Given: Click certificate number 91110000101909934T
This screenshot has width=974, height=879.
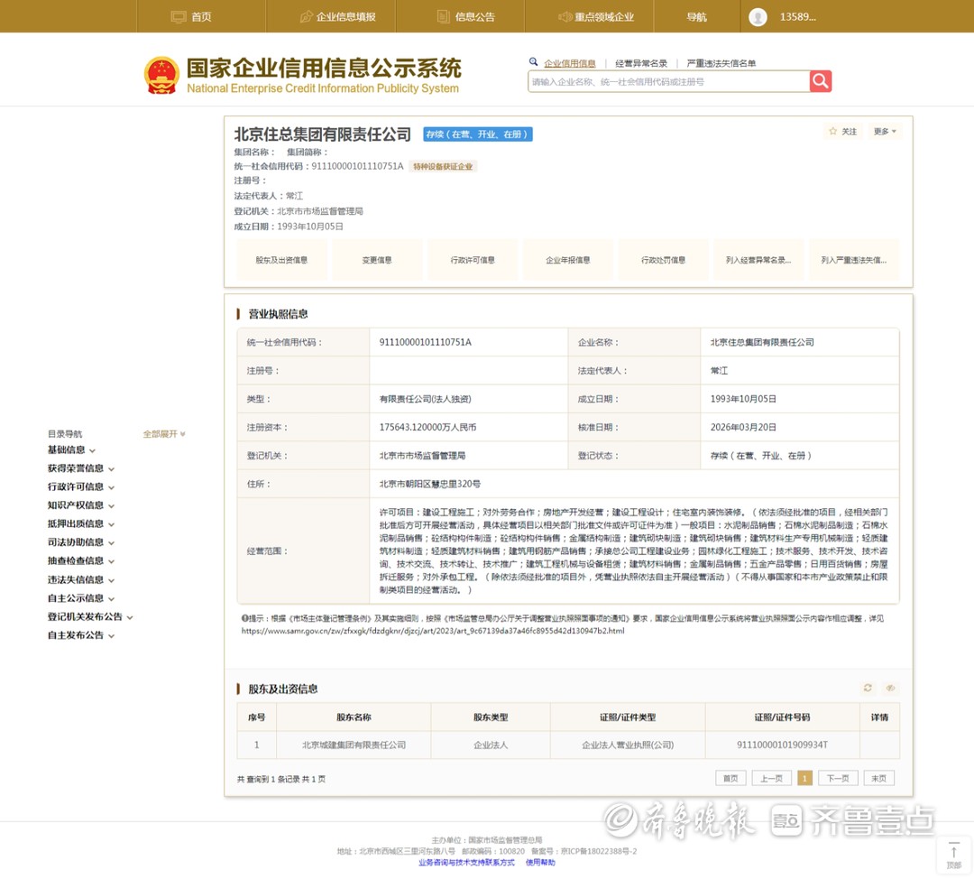Looking at the screenshot, I should tap(782, 745).
